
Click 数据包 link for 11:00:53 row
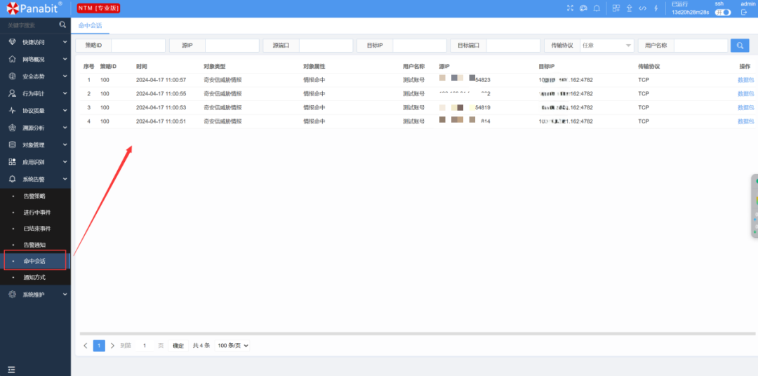point(746,107)
